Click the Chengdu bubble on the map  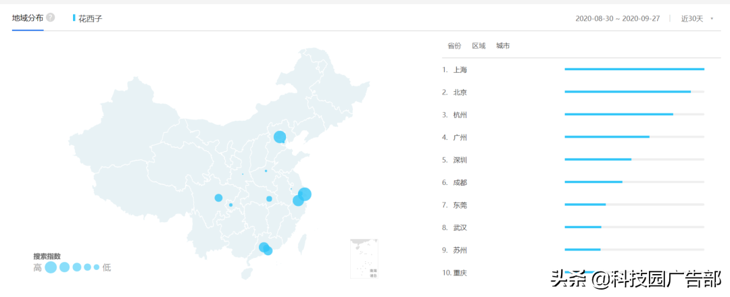click(218, 198)
